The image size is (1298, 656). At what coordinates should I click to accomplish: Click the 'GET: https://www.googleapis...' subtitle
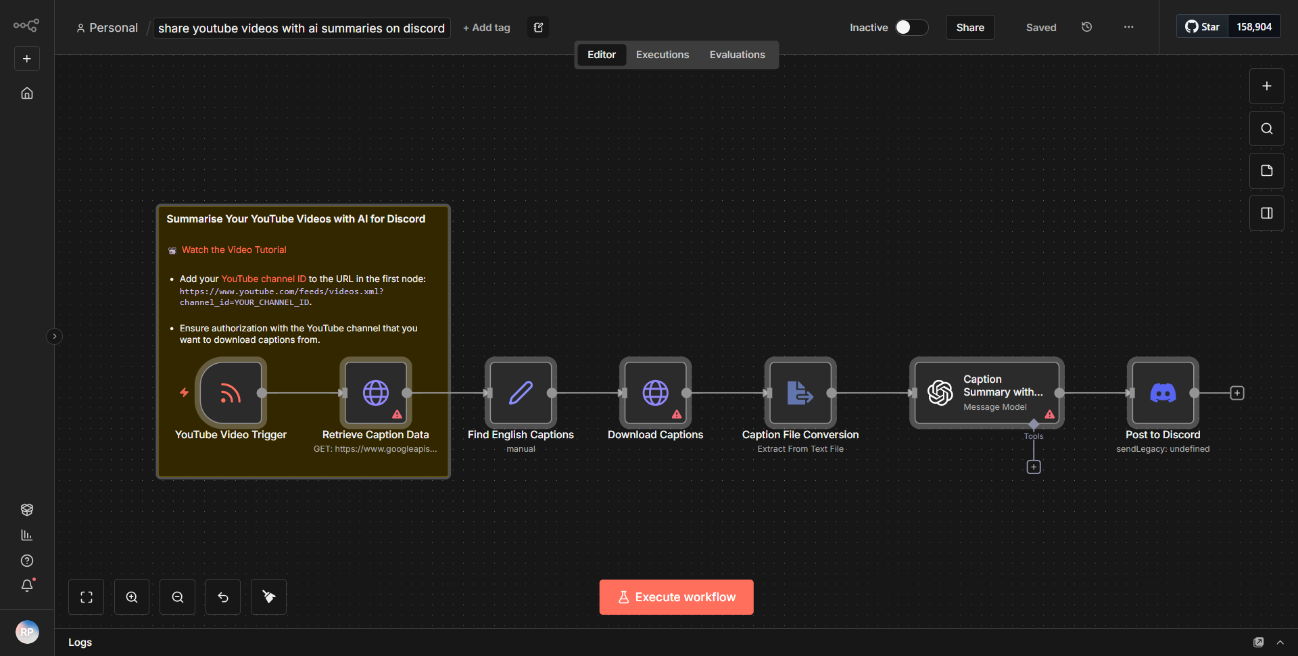(375, 449)
